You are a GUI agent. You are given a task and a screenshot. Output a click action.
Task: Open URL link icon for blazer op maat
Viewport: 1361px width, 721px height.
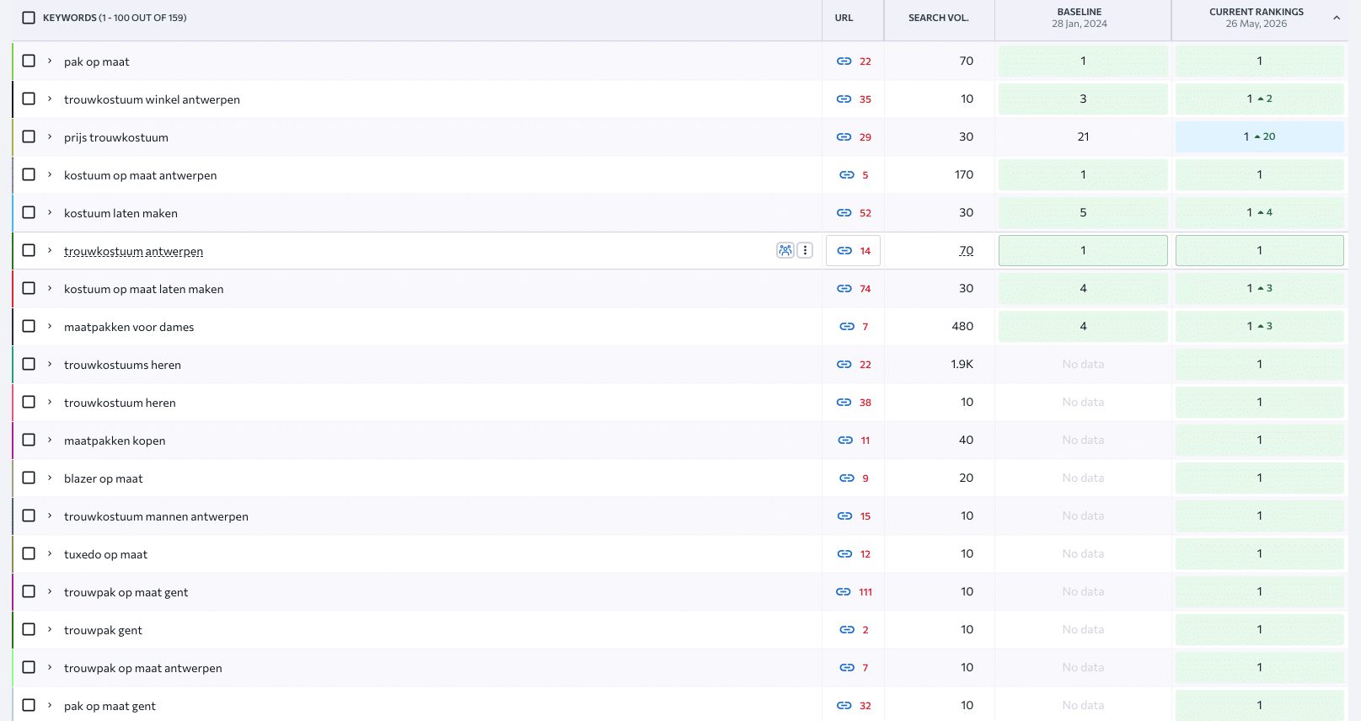tap(847, 478)
